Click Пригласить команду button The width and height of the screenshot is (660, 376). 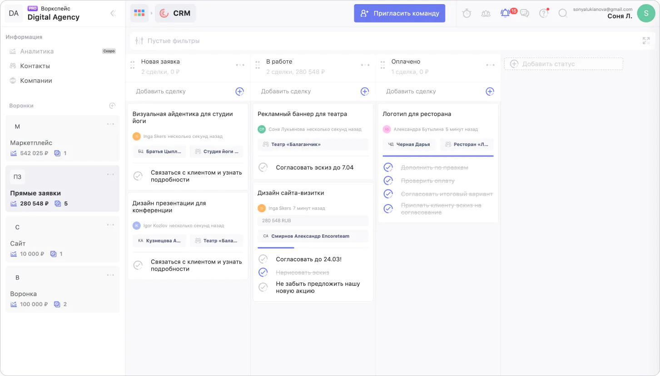click(400, 13)
